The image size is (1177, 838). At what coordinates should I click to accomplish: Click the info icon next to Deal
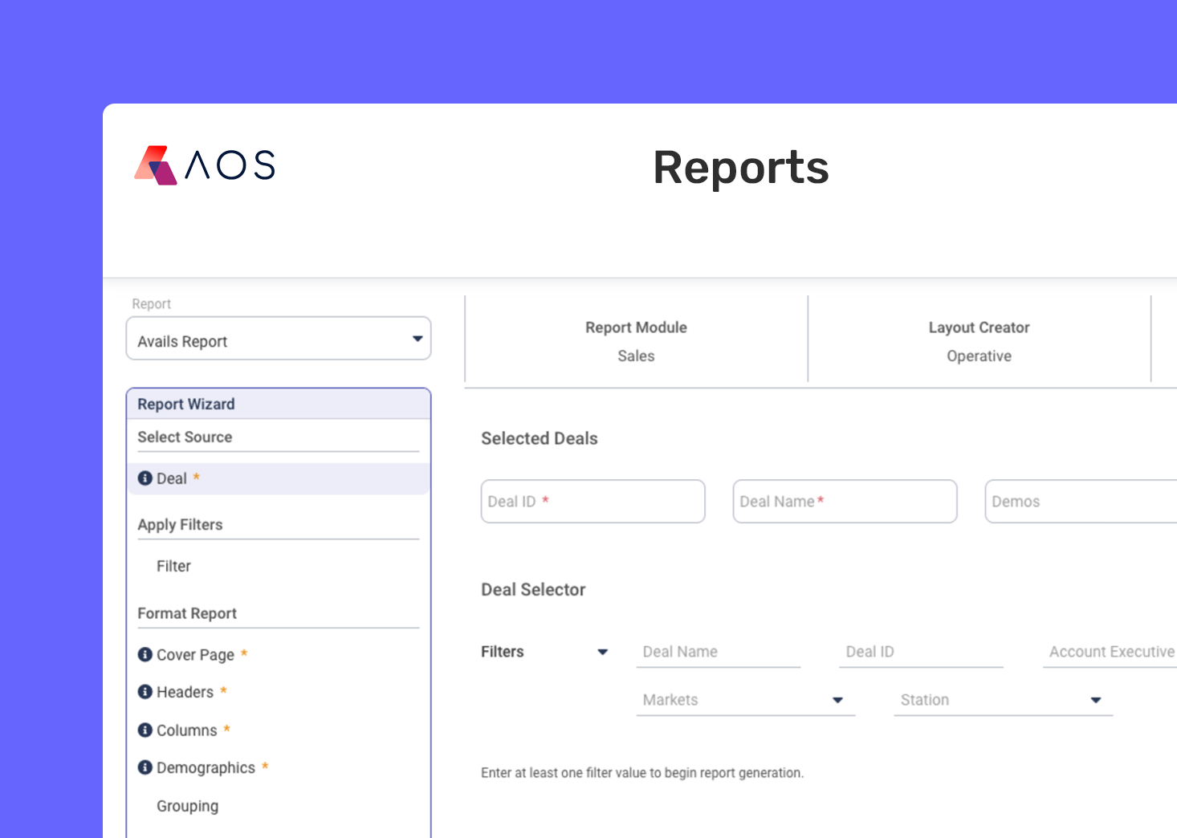[x=145, y=478]
